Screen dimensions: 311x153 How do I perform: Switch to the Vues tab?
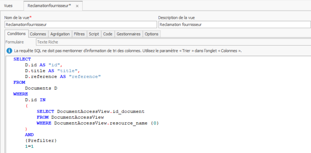pyautogui.click(x=8, y=6)
